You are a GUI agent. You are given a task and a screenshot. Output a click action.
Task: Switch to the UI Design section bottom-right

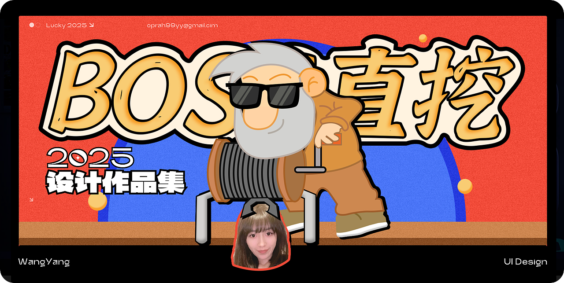[x=525, y=261]
